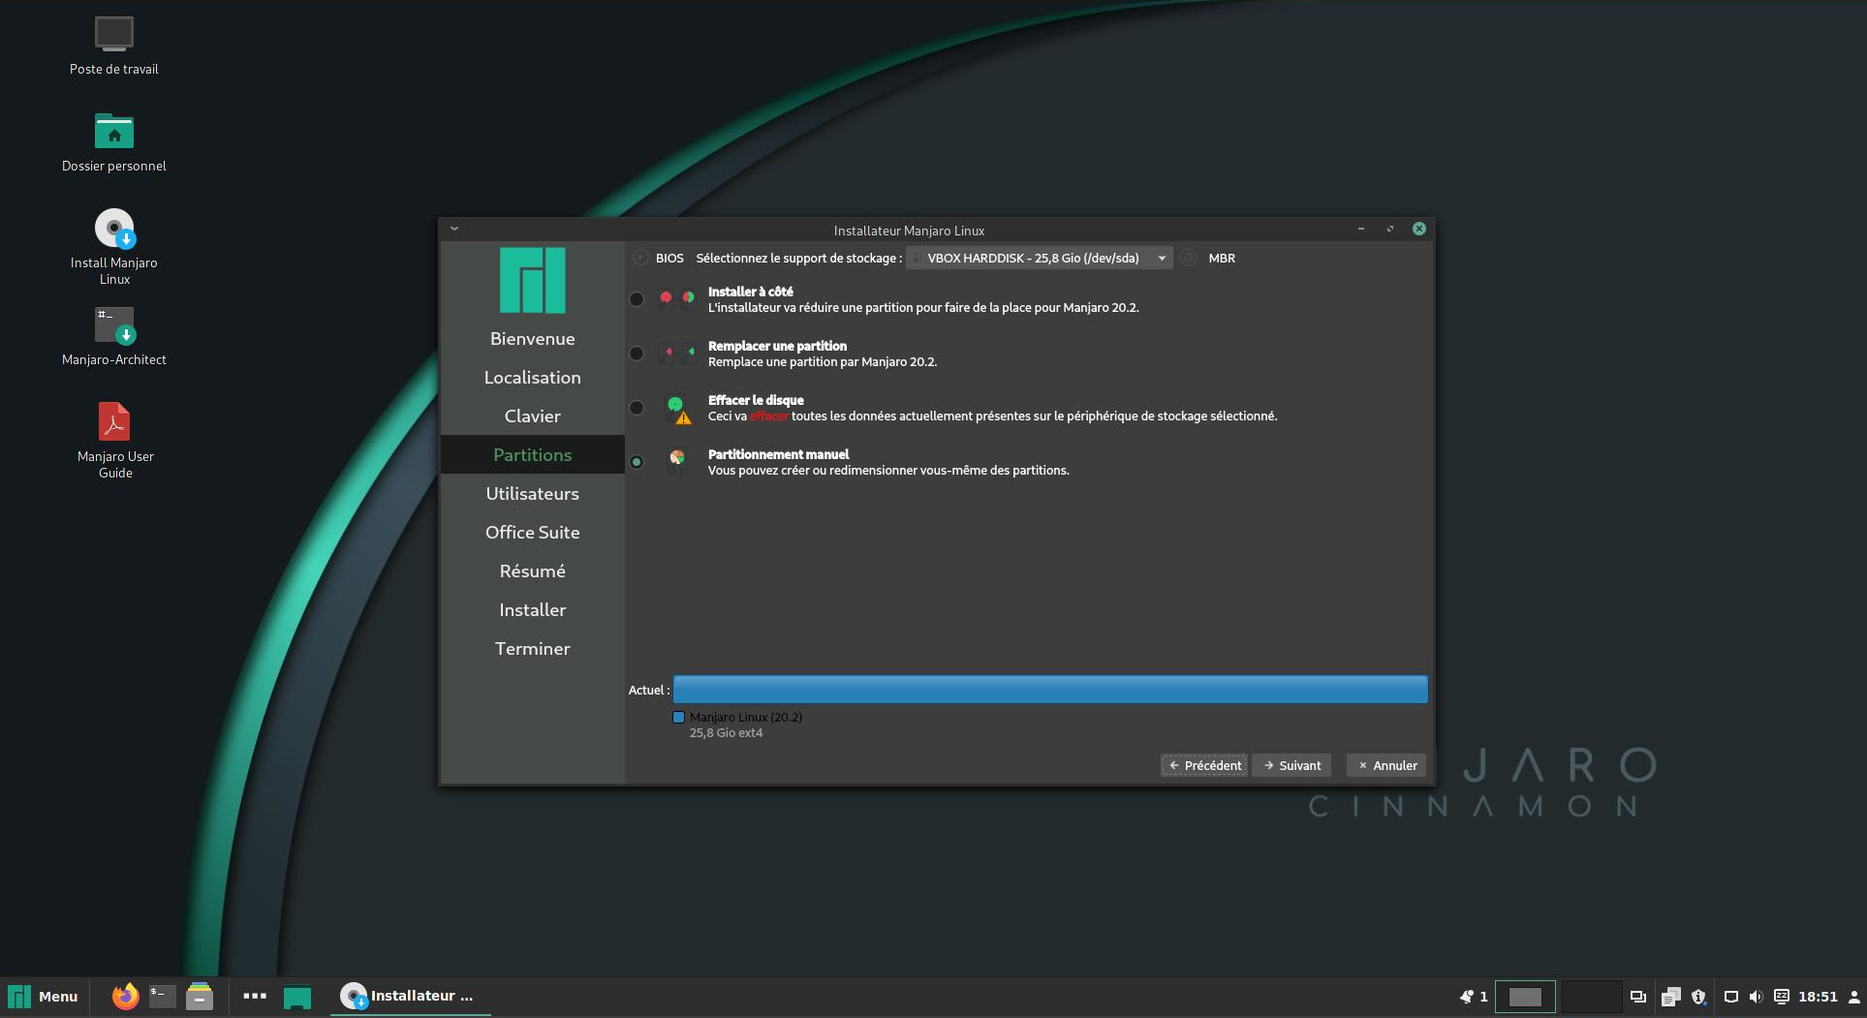Viewport: 1867px width, 1018px height.
Task: Click the "Installateur Manjaro Linux" title bar text
Action: [909, 231]
